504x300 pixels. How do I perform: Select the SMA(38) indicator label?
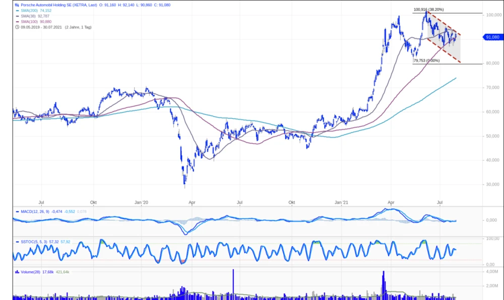click(x=28, y=16)
